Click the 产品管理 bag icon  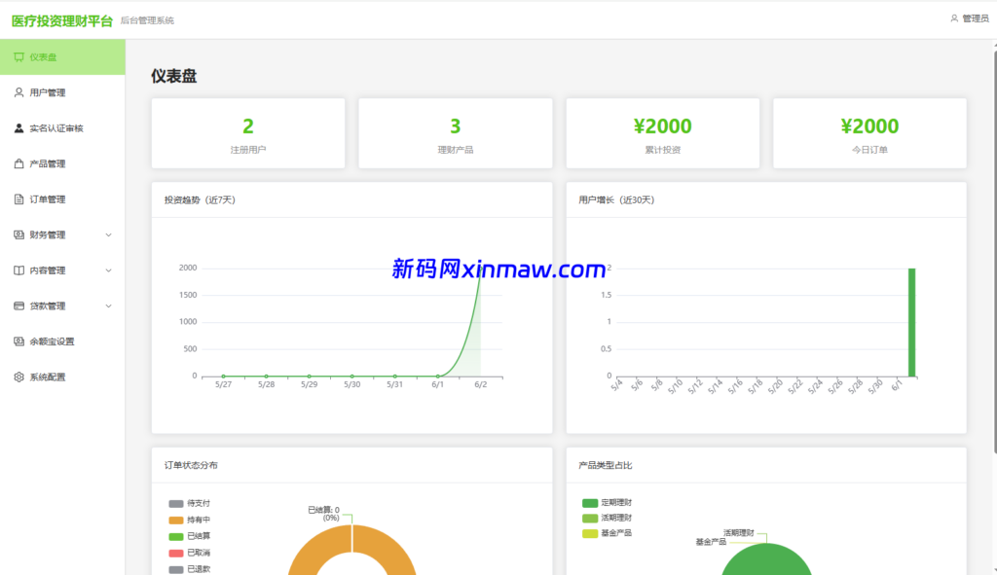click(x=19, y=163)
